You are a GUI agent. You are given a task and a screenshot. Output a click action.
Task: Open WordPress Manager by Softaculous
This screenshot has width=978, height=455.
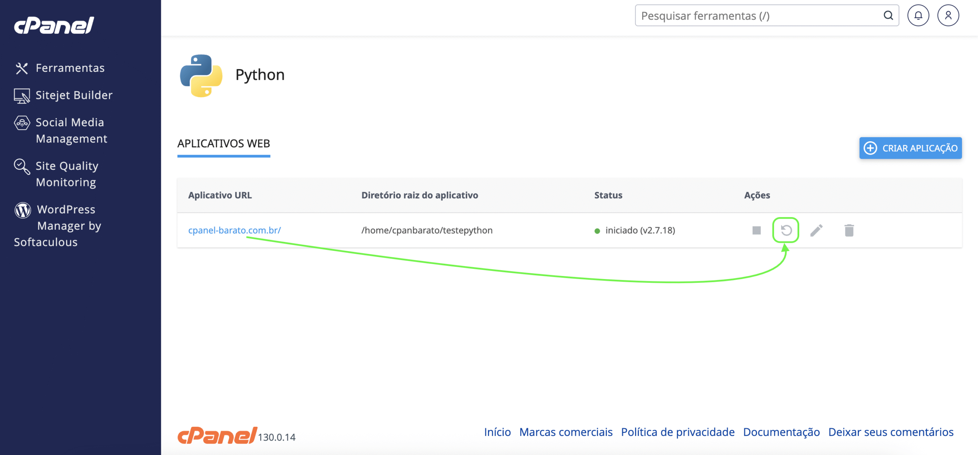click(x=58, y=226)
